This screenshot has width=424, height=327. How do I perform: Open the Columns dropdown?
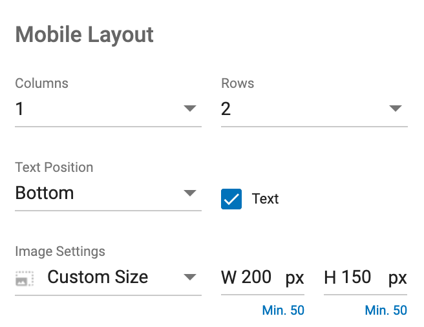[108, 109]
